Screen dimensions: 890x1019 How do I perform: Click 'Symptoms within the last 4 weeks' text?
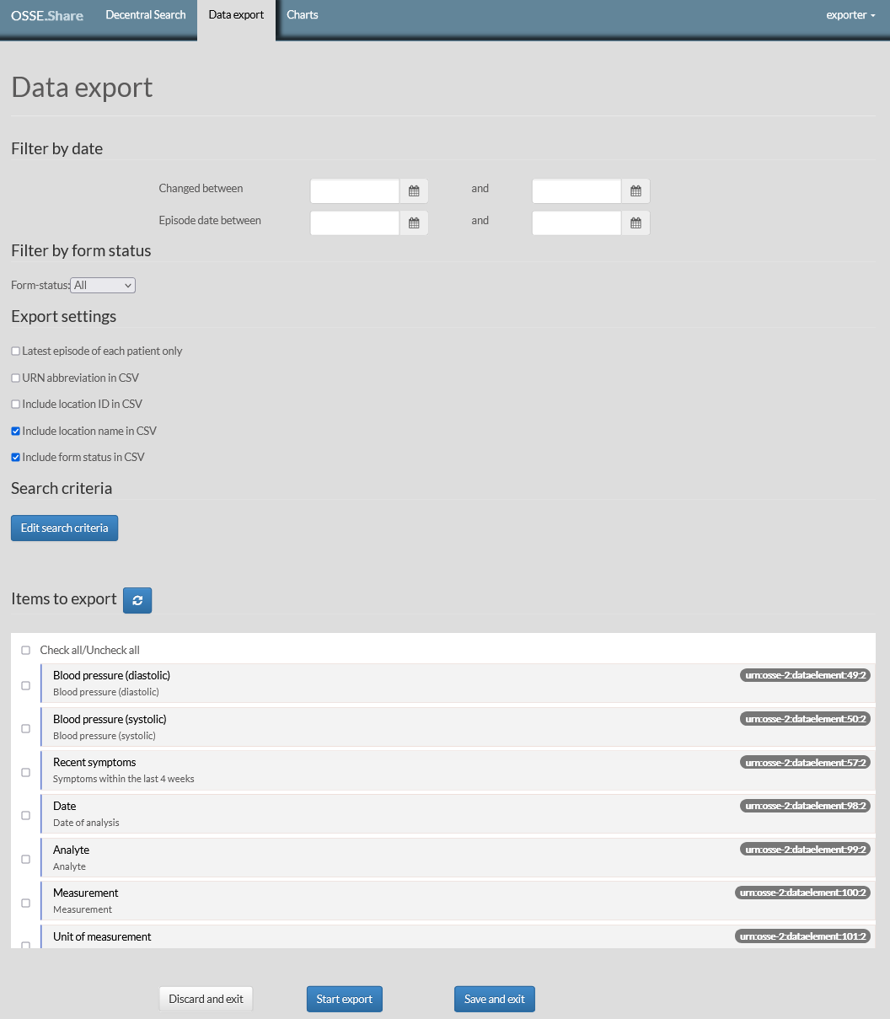click(x=124, y=779)
